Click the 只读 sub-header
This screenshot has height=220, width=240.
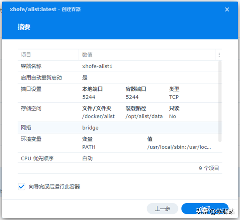point(174,108)
